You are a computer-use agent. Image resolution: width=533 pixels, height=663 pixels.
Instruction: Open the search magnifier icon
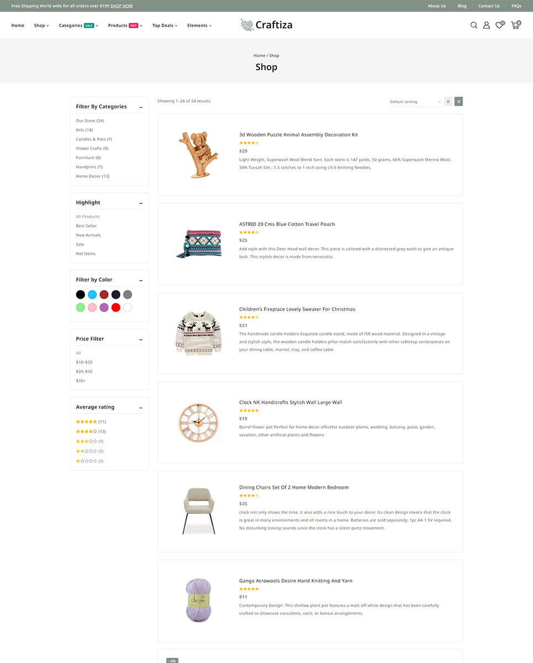point(474,25)
